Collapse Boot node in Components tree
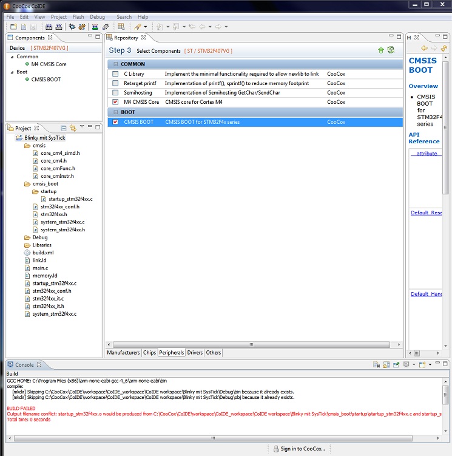 tap(12, 72)
